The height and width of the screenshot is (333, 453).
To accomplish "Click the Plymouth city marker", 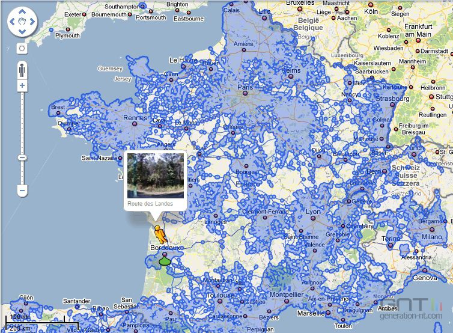I will click(68, 29).
